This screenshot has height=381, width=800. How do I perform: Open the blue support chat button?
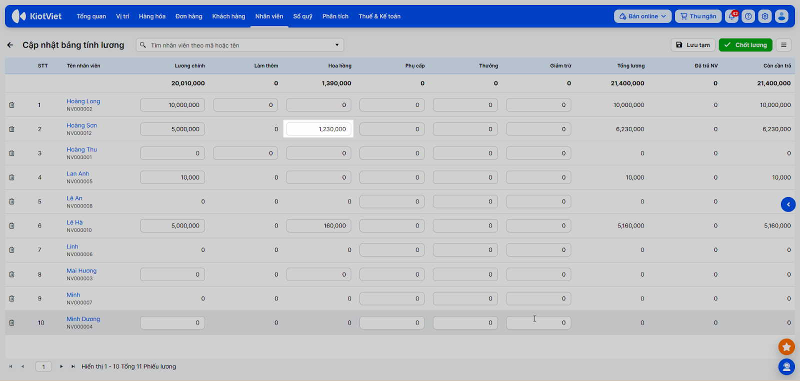pyautogui.click(x=786, y=367)
